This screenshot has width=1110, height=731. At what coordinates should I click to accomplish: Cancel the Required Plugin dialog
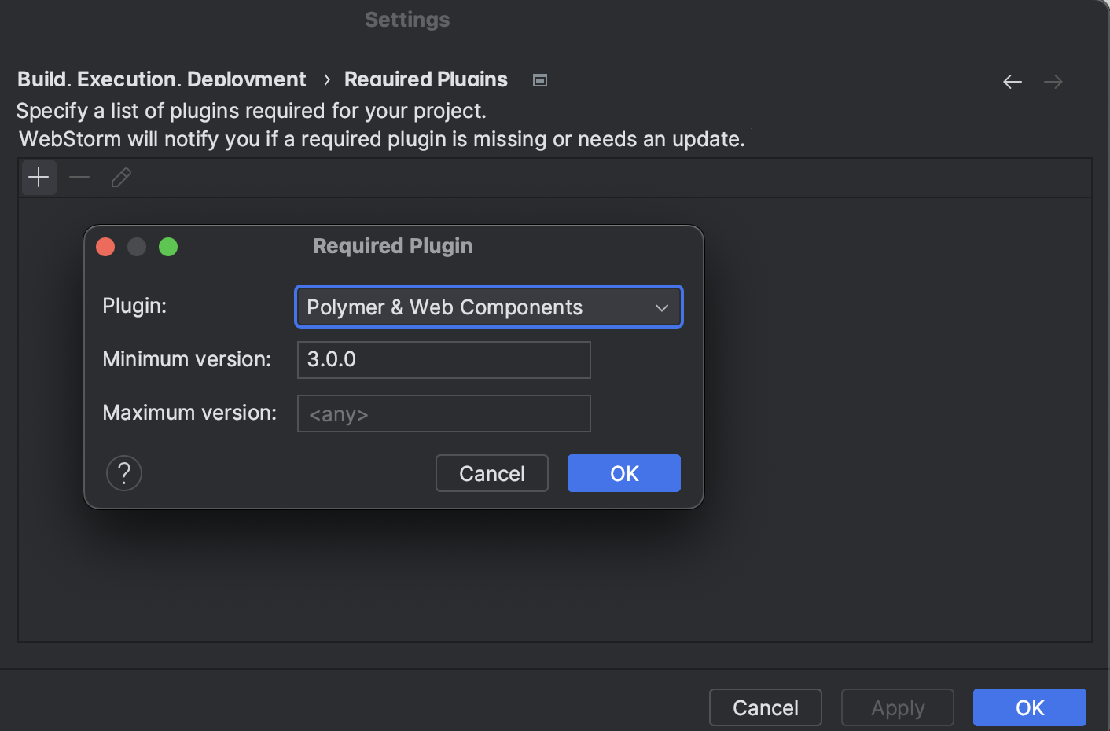coord(491,472)
